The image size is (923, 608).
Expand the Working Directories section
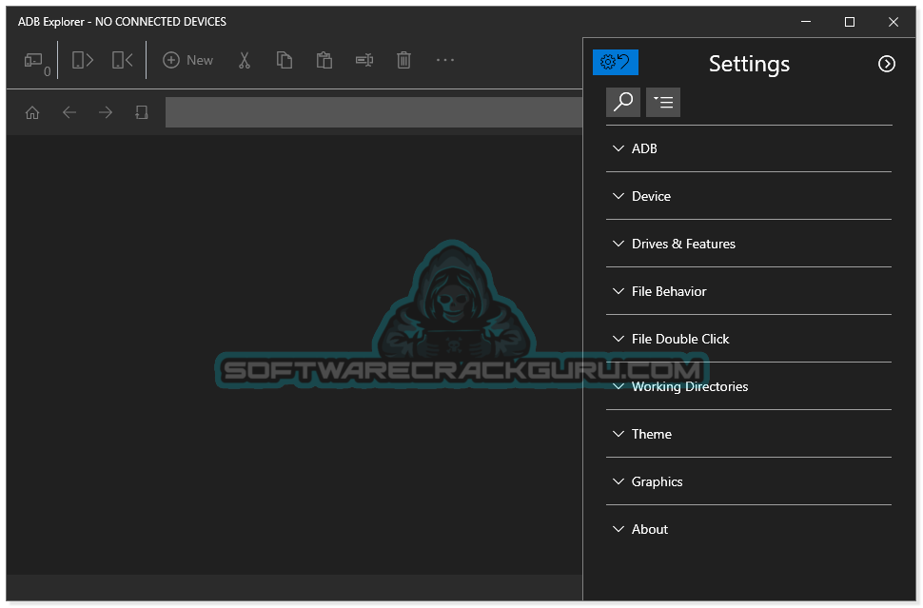point(749,387)
